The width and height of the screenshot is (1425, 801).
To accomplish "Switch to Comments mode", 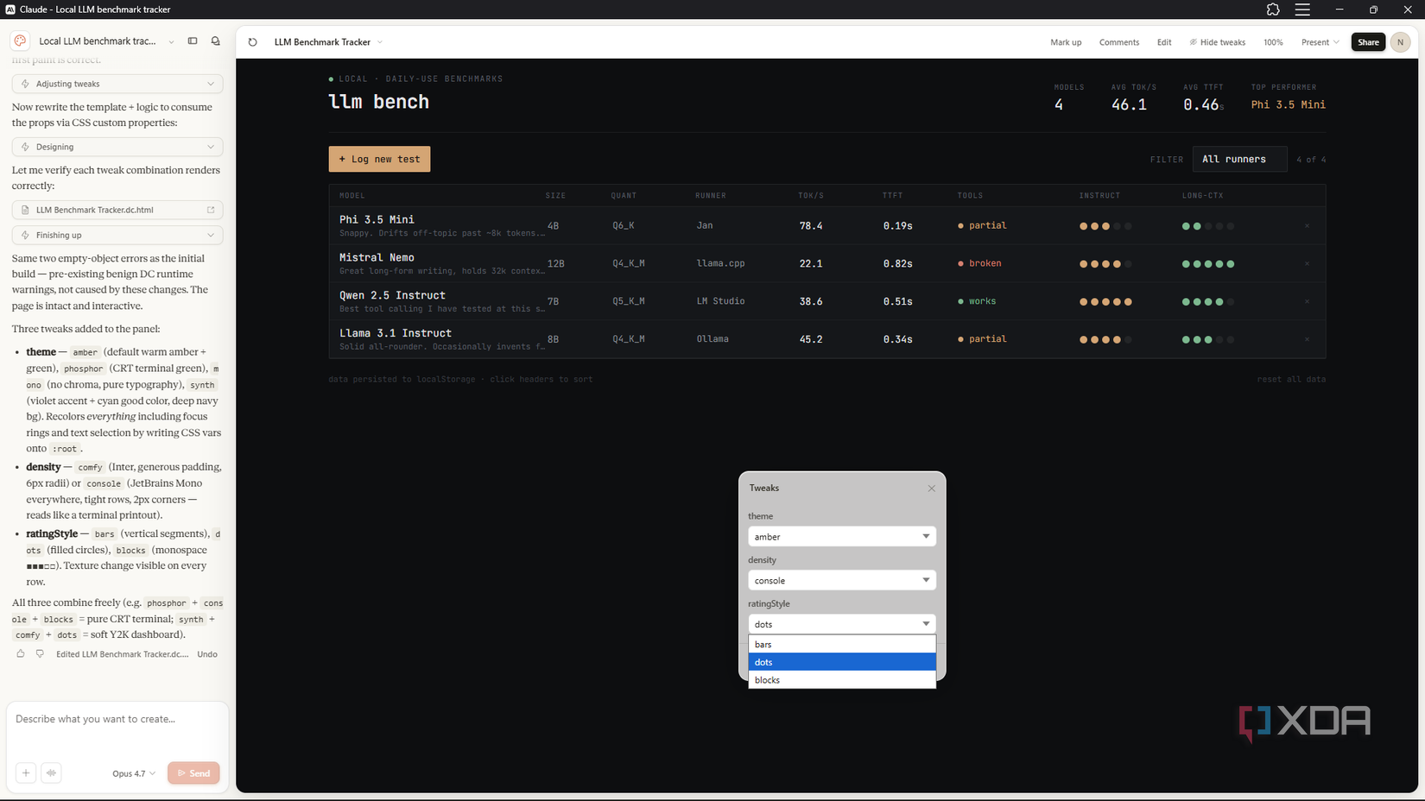I will pos(1119,42).
